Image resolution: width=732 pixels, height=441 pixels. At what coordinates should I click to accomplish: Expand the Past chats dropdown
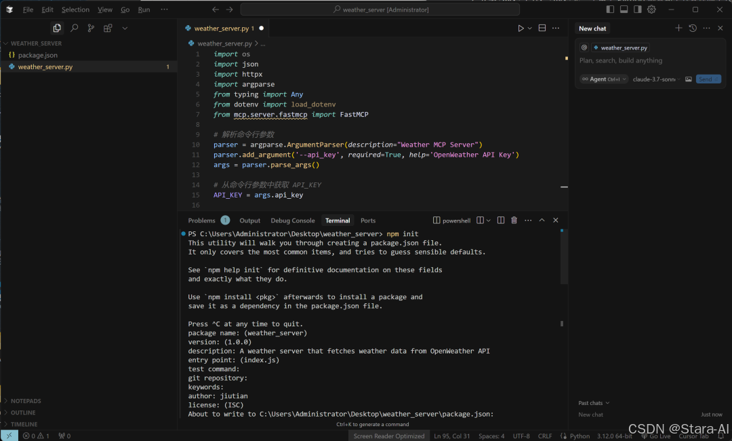coord(594,403)
